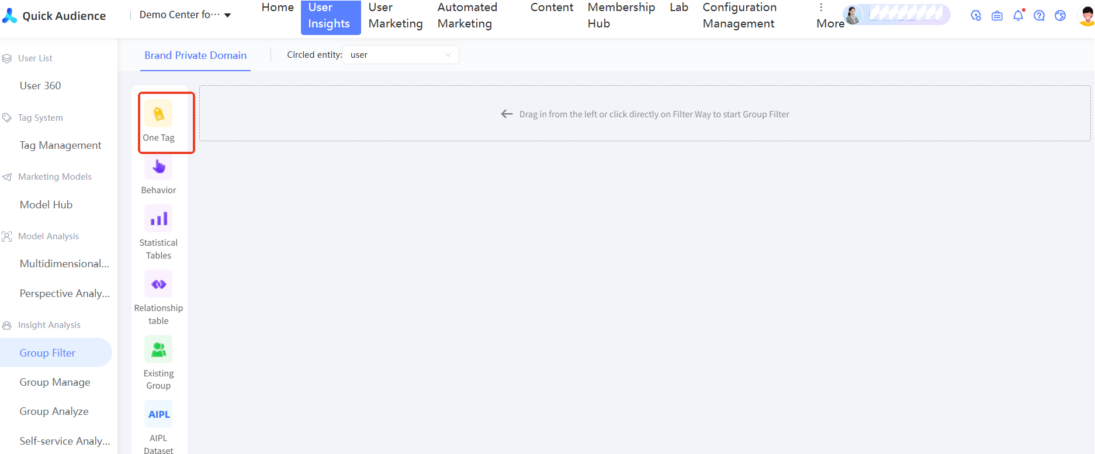Viewport: 1095px width, 454px height.
Task: Click the Model Analysis section heading
Action: coord(48,236)
